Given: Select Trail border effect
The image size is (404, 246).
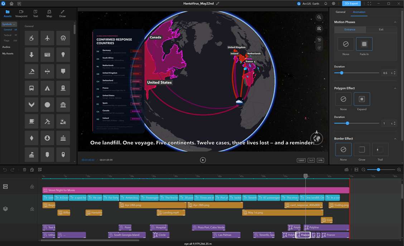Looking at the screenshot, I should click(380, 149).
